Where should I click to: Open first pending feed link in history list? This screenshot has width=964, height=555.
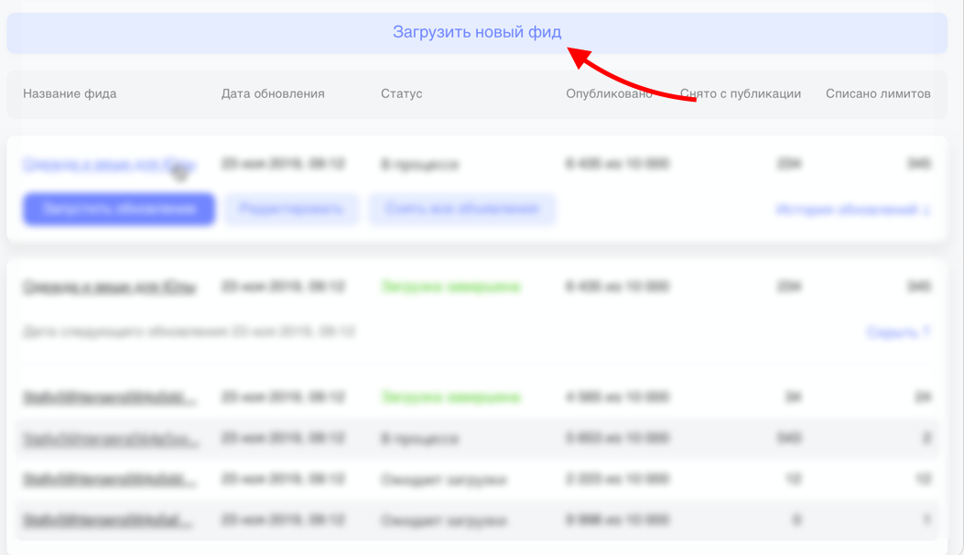pos(109,480)
